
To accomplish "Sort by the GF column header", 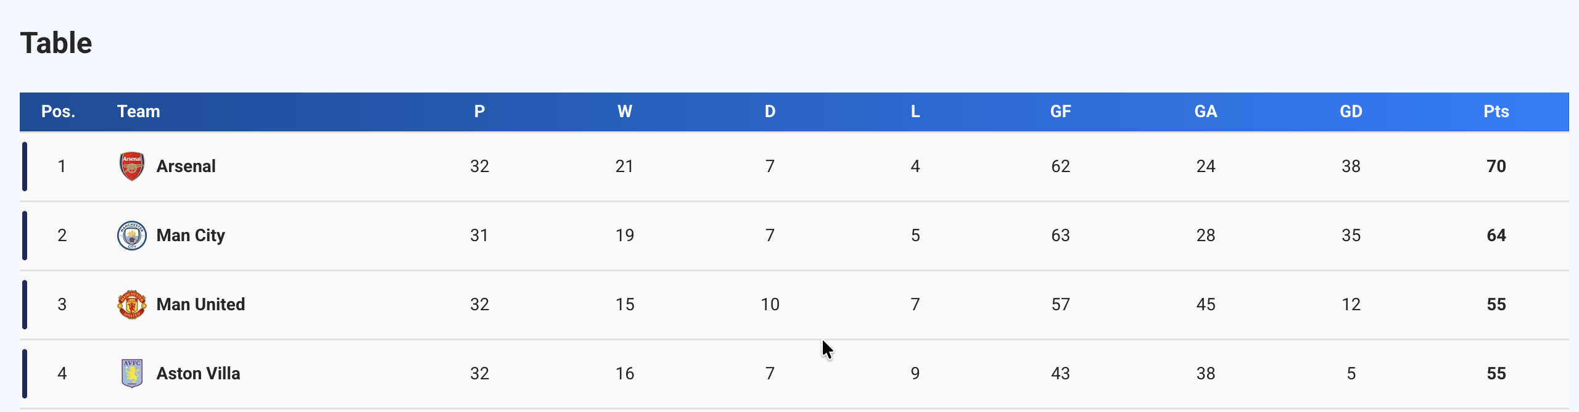I will click(1060, 112).
